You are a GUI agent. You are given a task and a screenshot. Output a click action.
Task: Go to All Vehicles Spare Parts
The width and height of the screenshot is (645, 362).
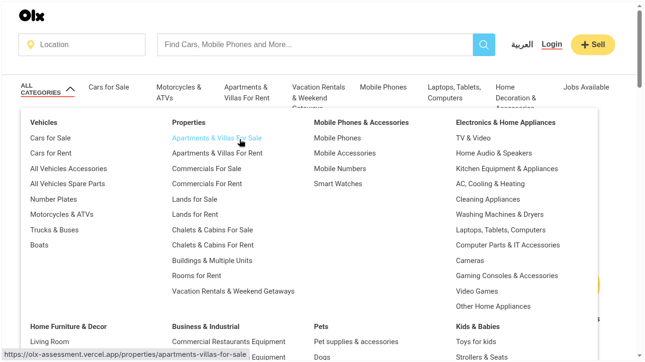[x=68, y=184]
